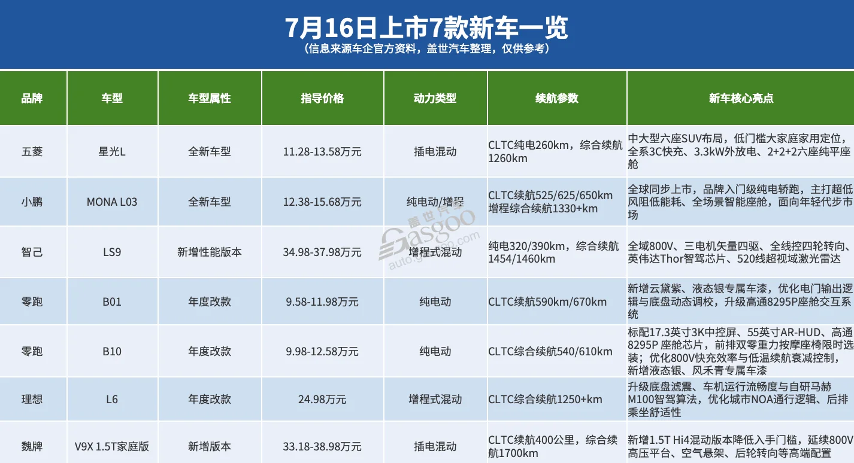Click the 小鹏 brand cell
Image resolution: width=854 pixels, height=463 pixels.
pyautogui.click(x=32, y=202)
